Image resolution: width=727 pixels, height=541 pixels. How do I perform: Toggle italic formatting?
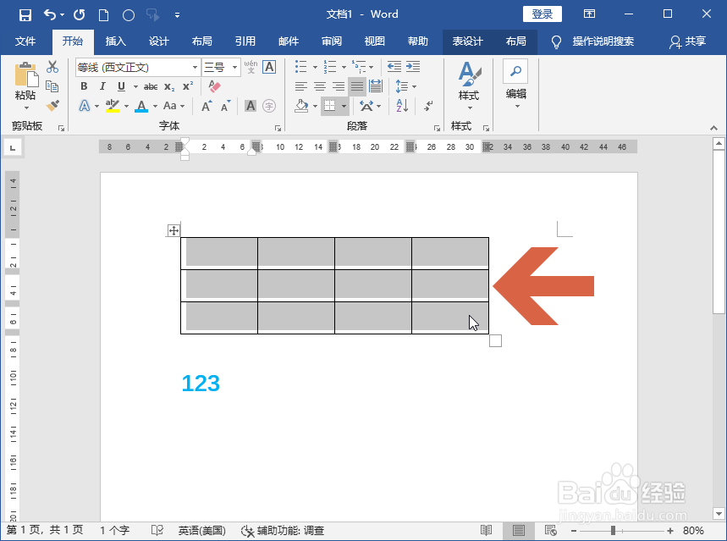(x=102, y=86)
